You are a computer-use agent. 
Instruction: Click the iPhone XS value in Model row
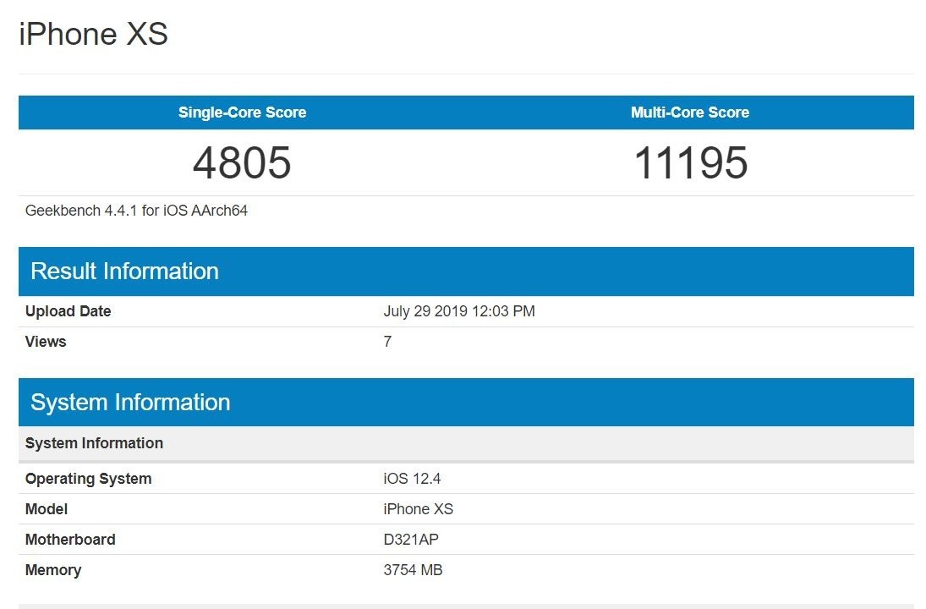point(418,509)
